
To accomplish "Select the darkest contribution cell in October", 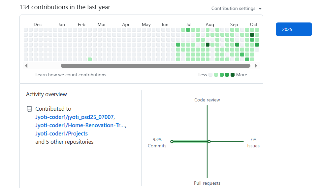I will 252,35.
